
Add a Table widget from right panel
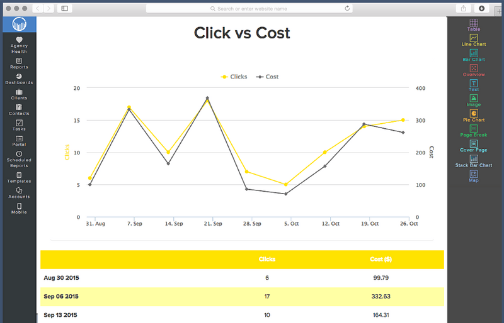click(x=474, y=25)
